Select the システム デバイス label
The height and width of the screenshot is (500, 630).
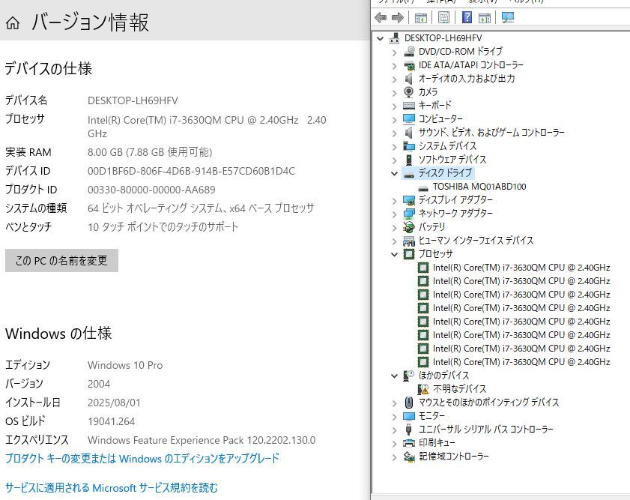point(447,146)
